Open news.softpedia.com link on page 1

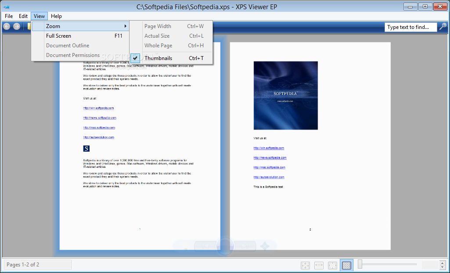[x=100, y=118]
